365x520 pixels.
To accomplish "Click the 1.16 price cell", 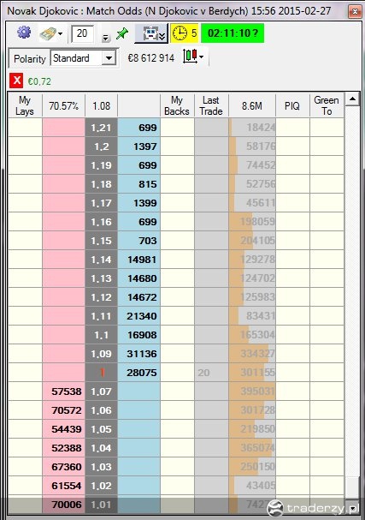I will [101, 222].
